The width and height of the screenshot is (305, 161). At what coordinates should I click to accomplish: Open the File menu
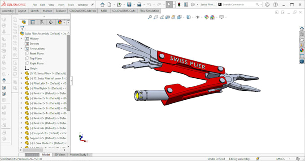point(35,4)
